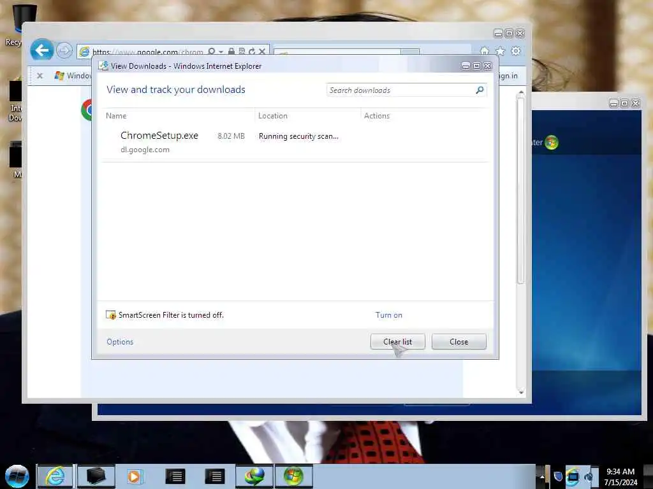This screenshot has height=489, width=653.
Task: Stop loading with the address bar X icon
Action: click(262, 52)
